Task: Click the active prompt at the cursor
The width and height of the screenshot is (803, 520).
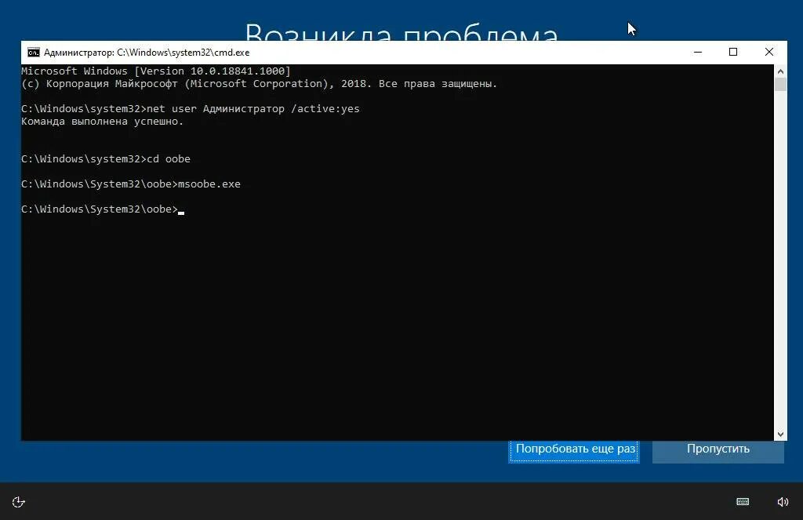Action: point(103,209)
